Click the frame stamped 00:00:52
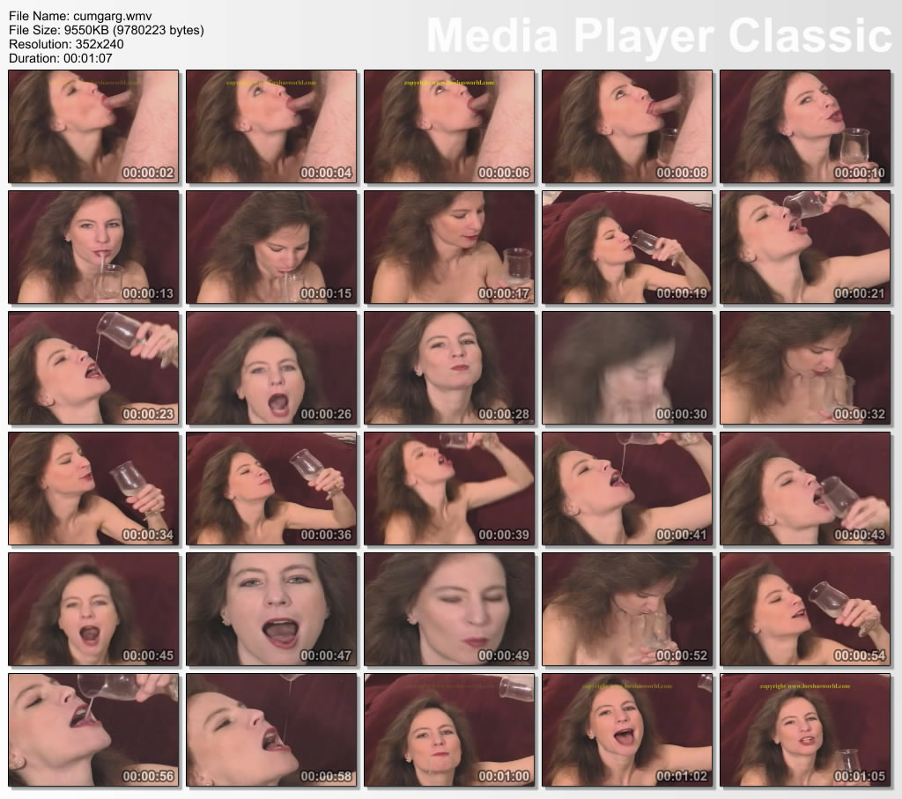Image resolution: width=902 pixels, height=799 pixels. coord(627,610)
